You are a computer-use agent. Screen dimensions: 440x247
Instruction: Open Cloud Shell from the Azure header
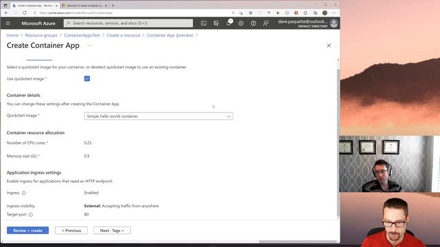click(203, 23)
